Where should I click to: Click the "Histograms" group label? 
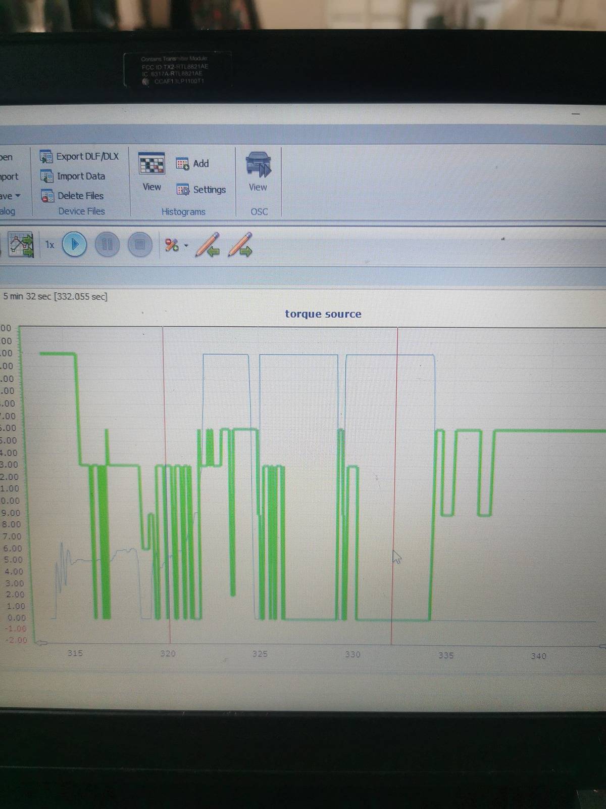[x=183, y=212]
